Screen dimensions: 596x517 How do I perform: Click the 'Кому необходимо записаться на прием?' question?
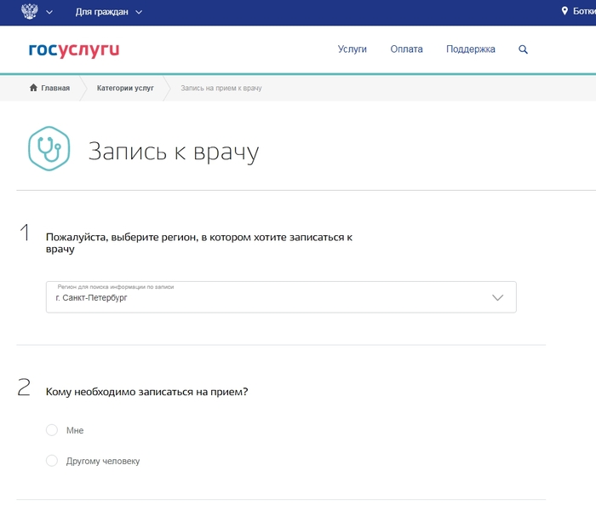pyautogui.click(x=146, y=392)
